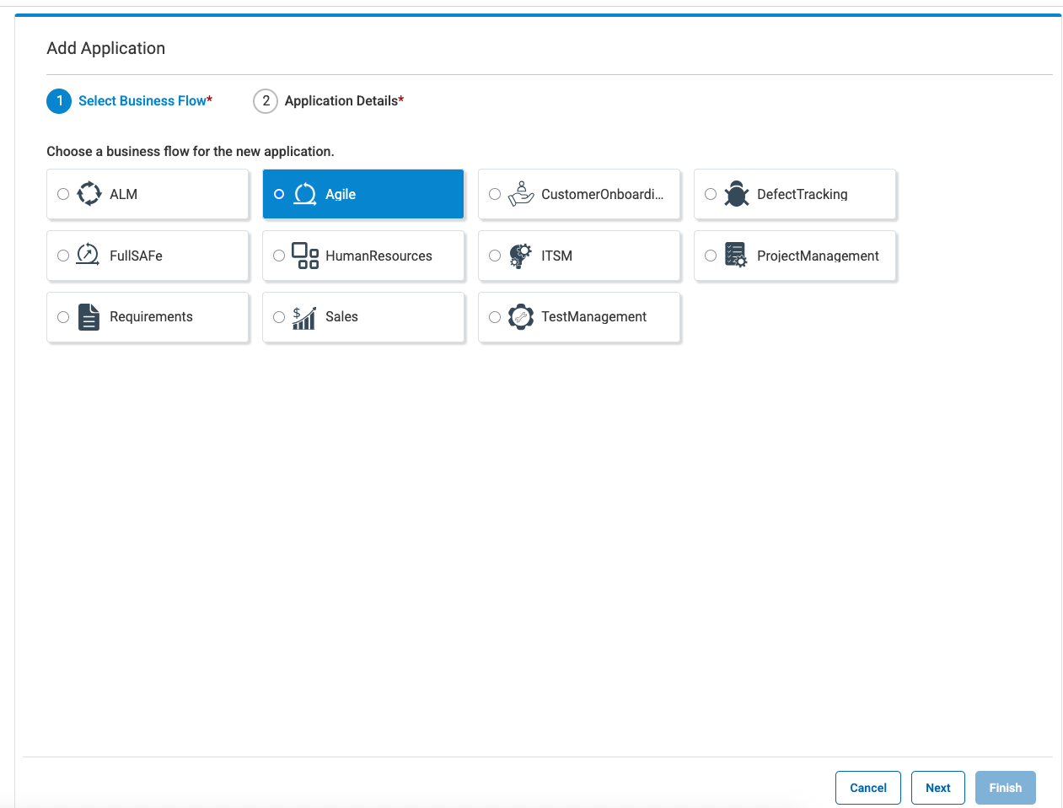This screenshot has width=1063, height=808.
Task: Click the DefectTracking bug icon
Action: click(737, 194)
